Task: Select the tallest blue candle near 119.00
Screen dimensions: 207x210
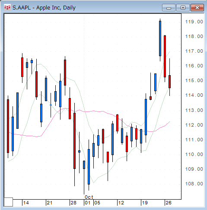Action: pos(160,38)
